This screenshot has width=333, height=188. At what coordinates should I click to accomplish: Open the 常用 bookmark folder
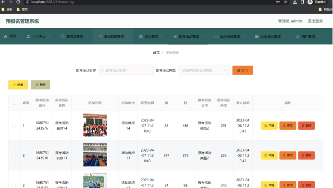[22, 10]
